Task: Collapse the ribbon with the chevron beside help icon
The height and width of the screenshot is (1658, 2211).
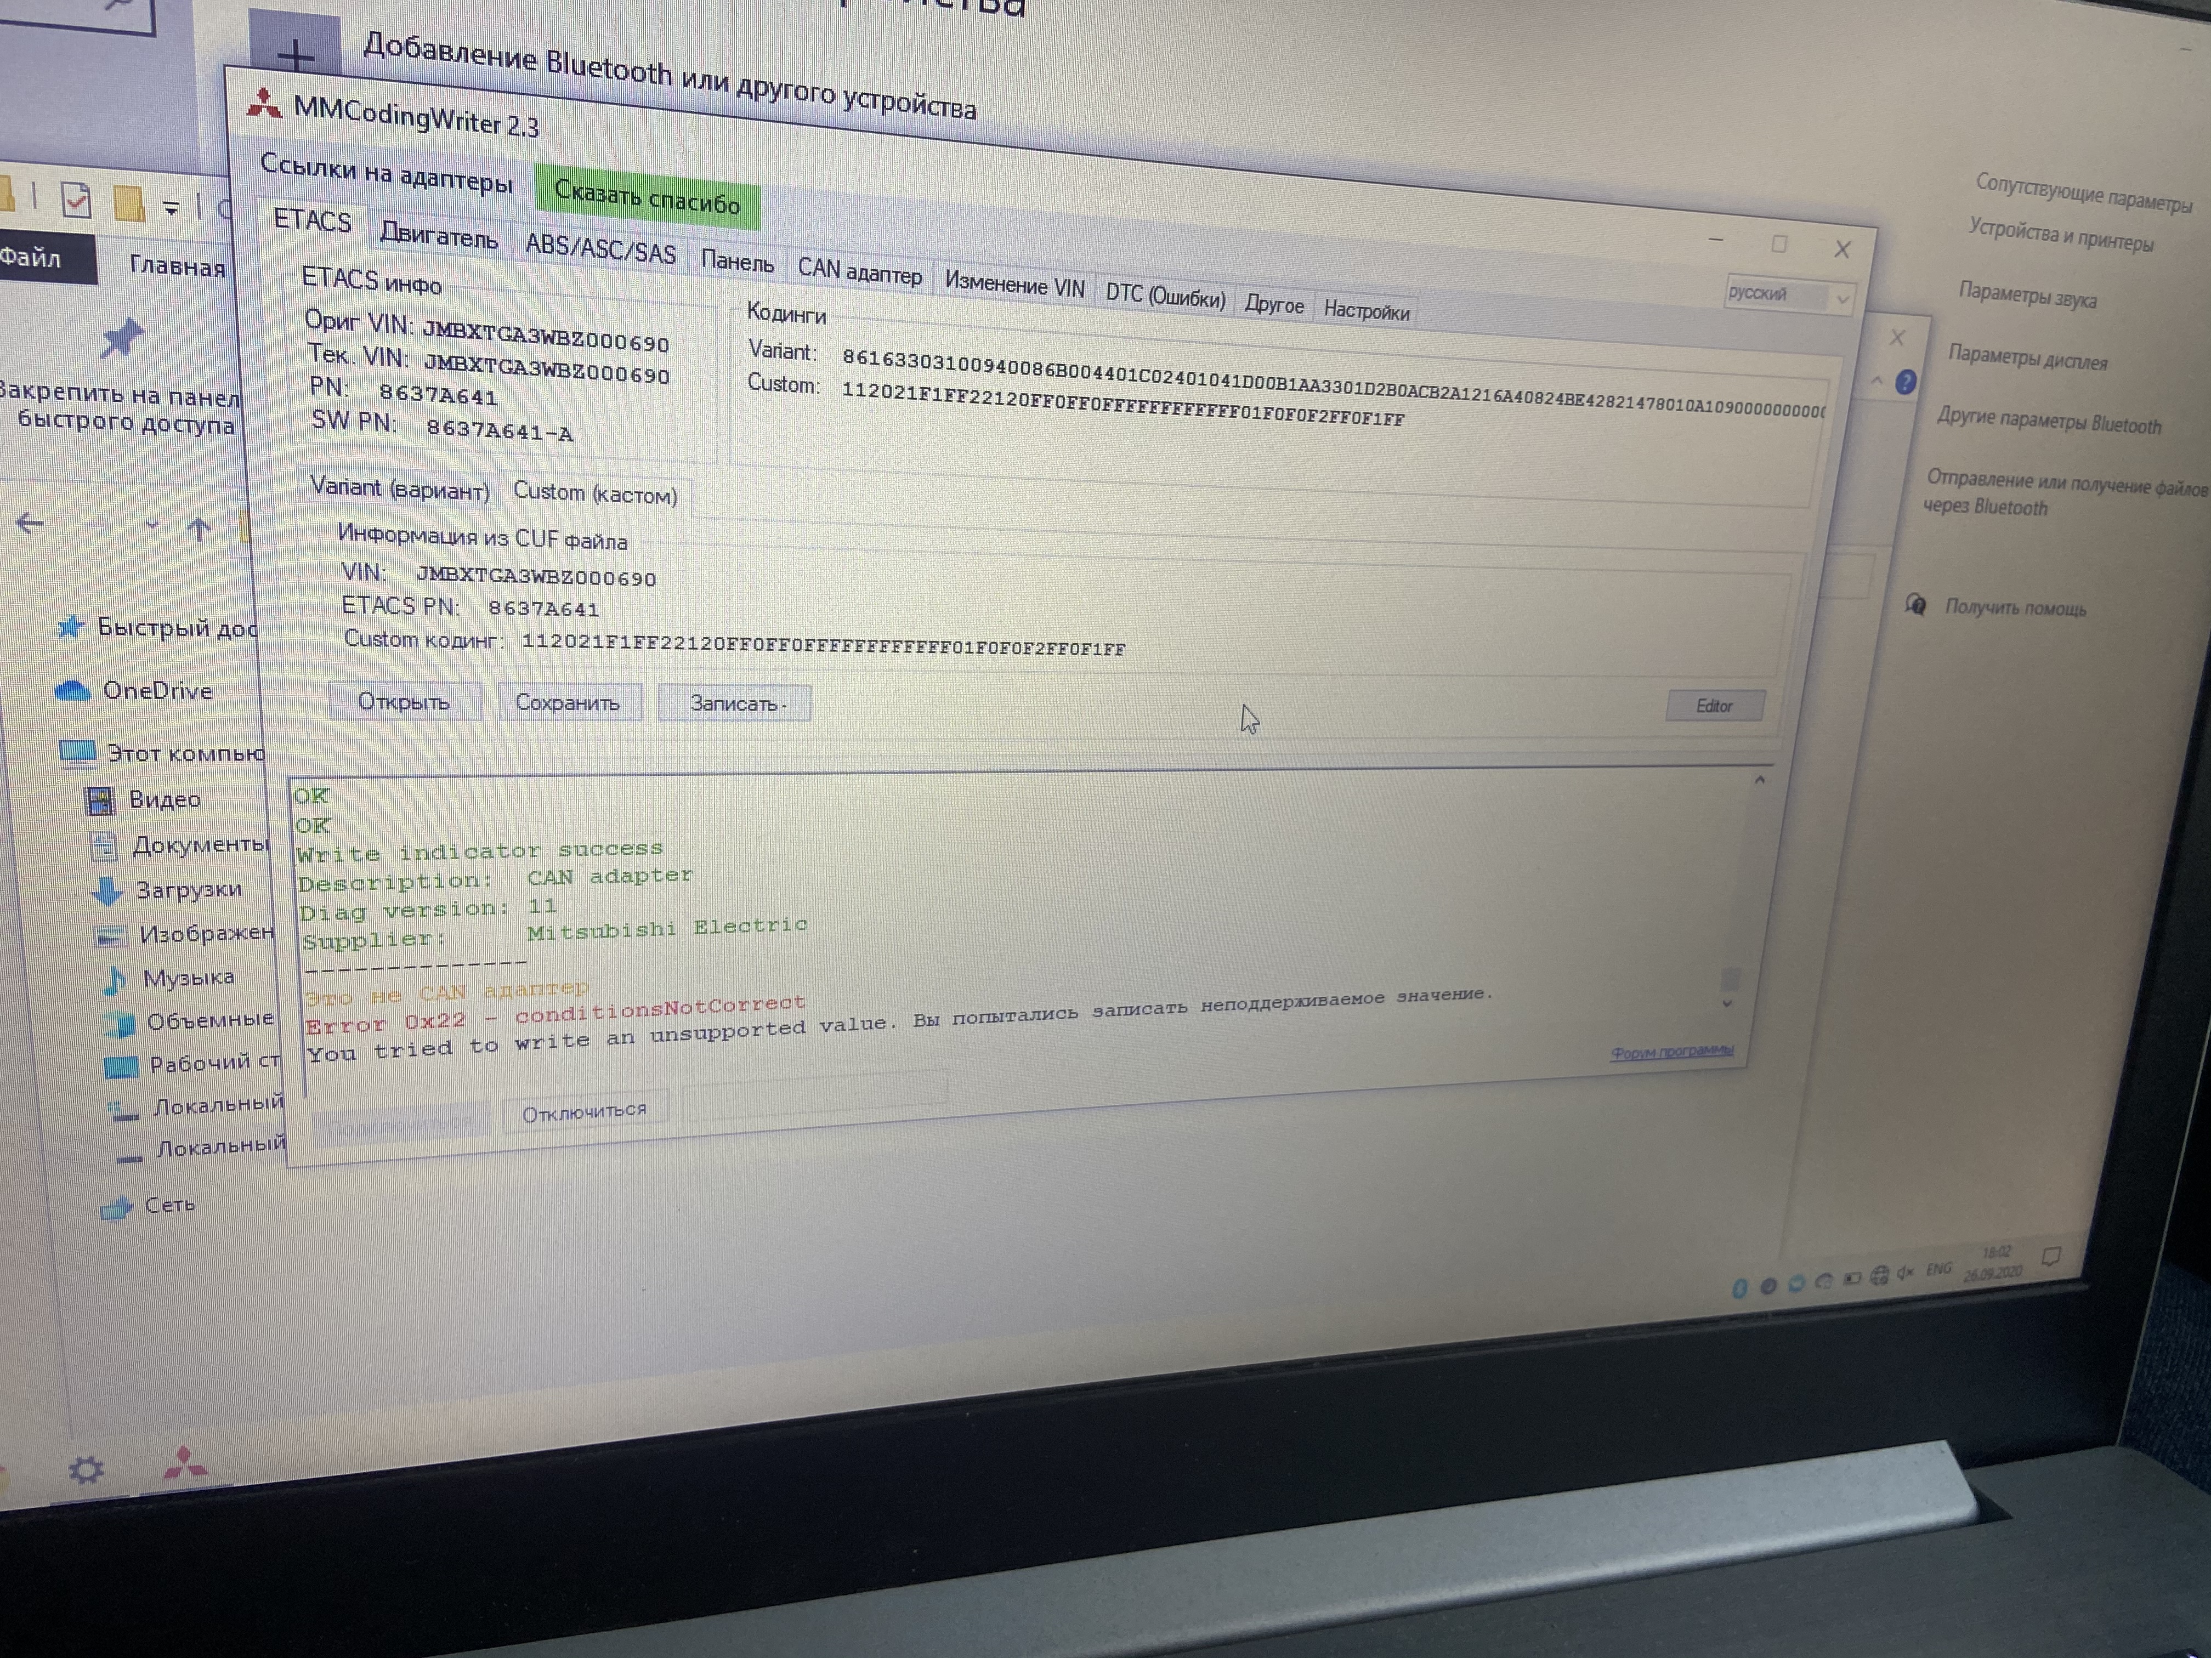Action: (x=1876, y=381)
